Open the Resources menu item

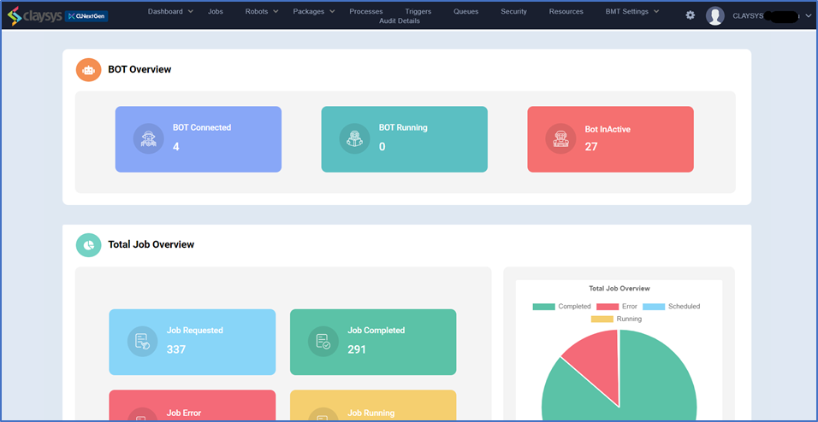point(566,11)
